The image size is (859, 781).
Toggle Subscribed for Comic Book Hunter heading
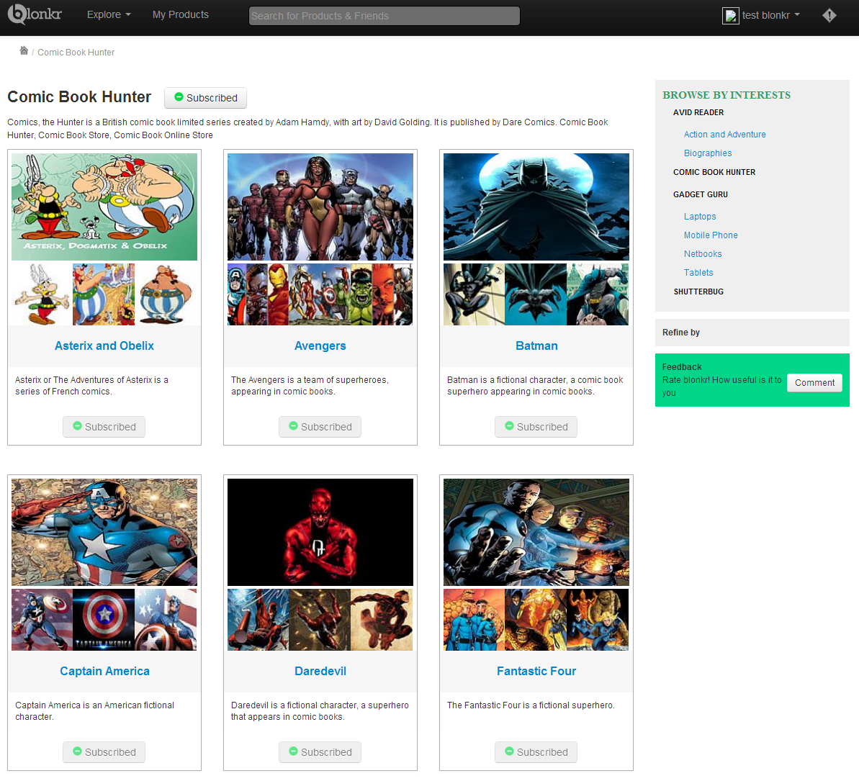point(205,98)
